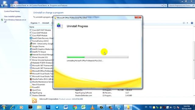Expand address bar history dropdown

(x=162, y=5)
